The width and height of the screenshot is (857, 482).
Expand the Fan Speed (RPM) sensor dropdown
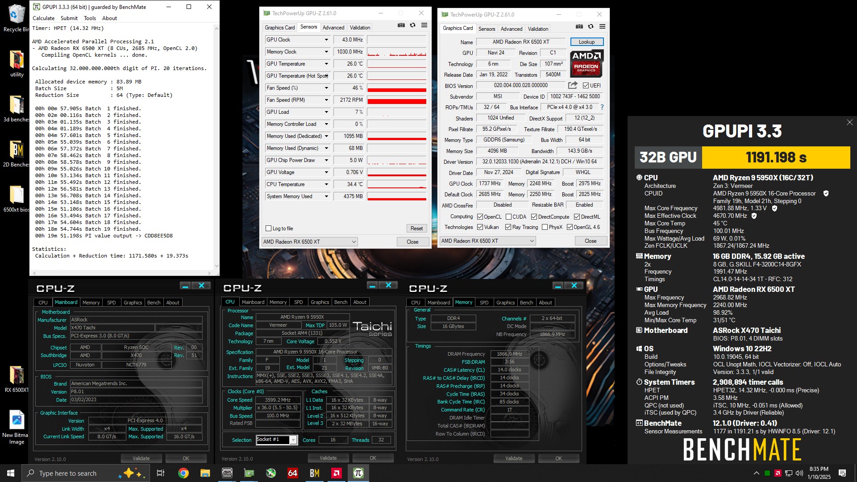coord(326,100)
